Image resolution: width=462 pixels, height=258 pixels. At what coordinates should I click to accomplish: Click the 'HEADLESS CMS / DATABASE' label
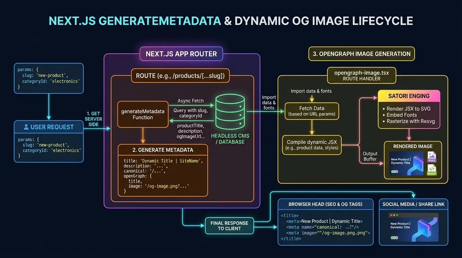230,139
